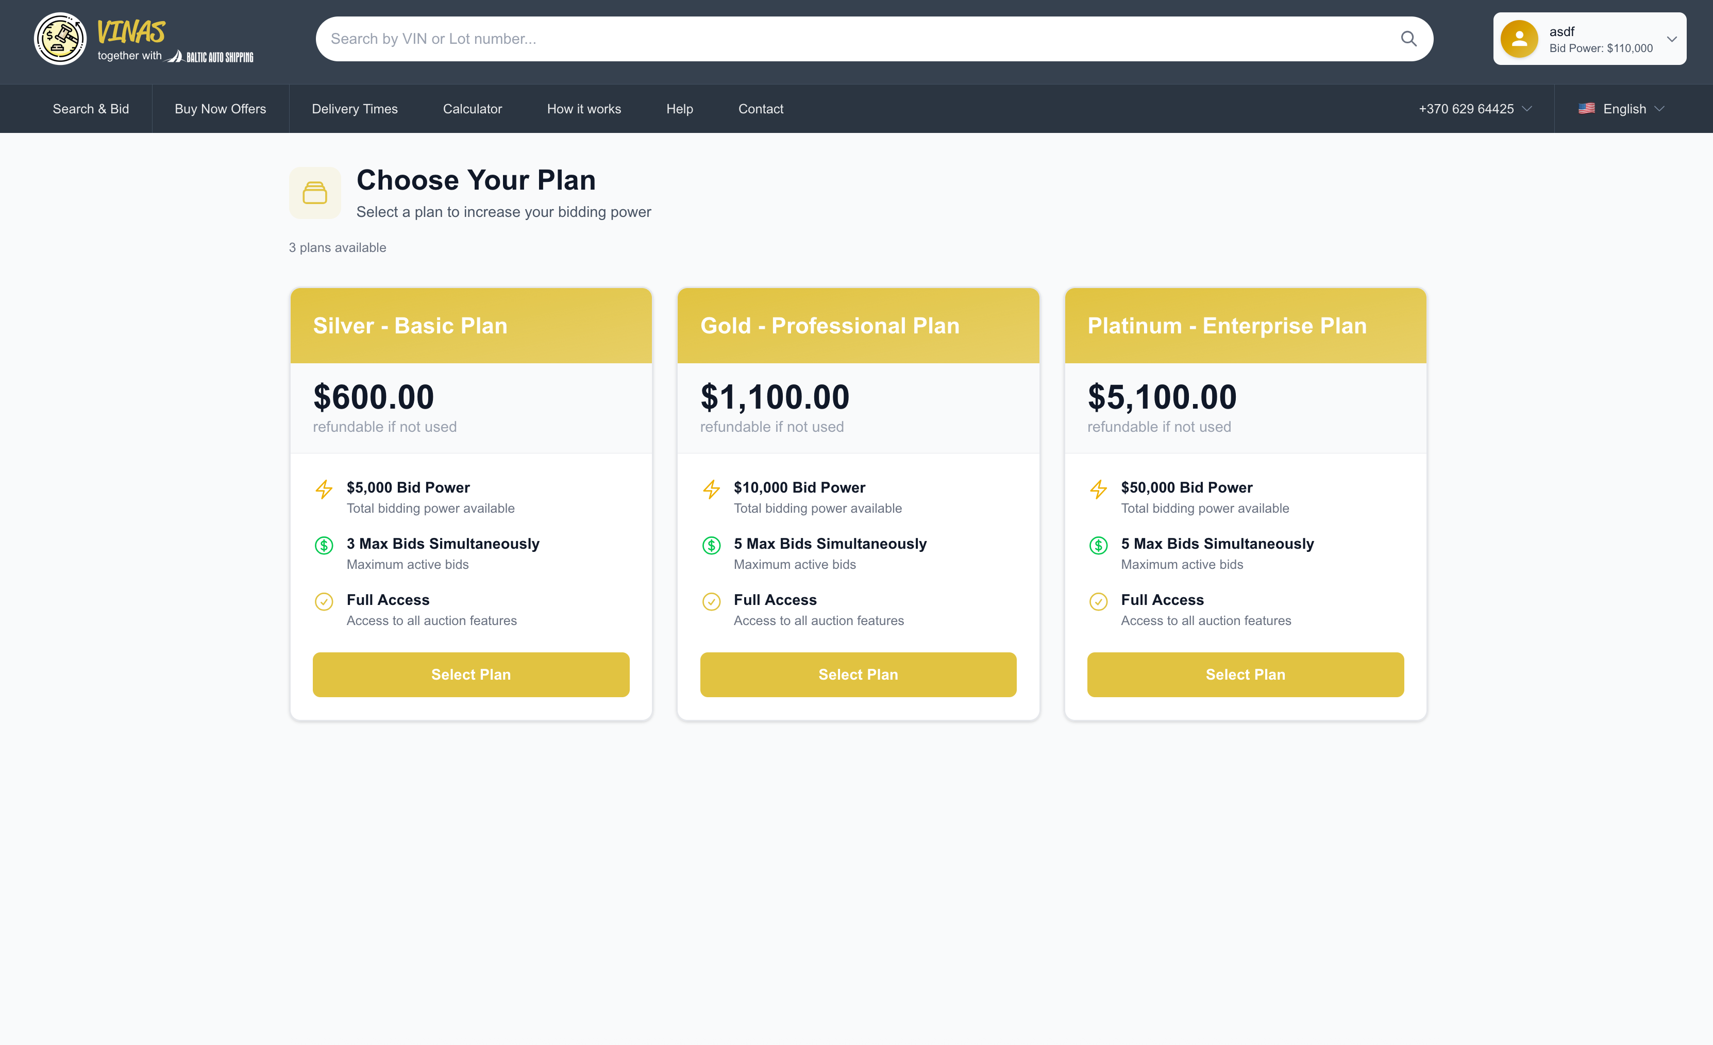Expand the asdf account dropdown

[1671, 39]
